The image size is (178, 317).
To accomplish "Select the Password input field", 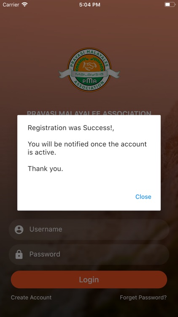I will point(89,254).
